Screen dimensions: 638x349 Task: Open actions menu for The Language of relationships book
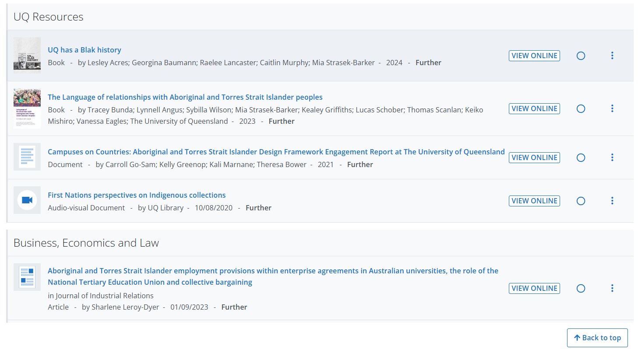pyautogui.click(x=612, y=108)
